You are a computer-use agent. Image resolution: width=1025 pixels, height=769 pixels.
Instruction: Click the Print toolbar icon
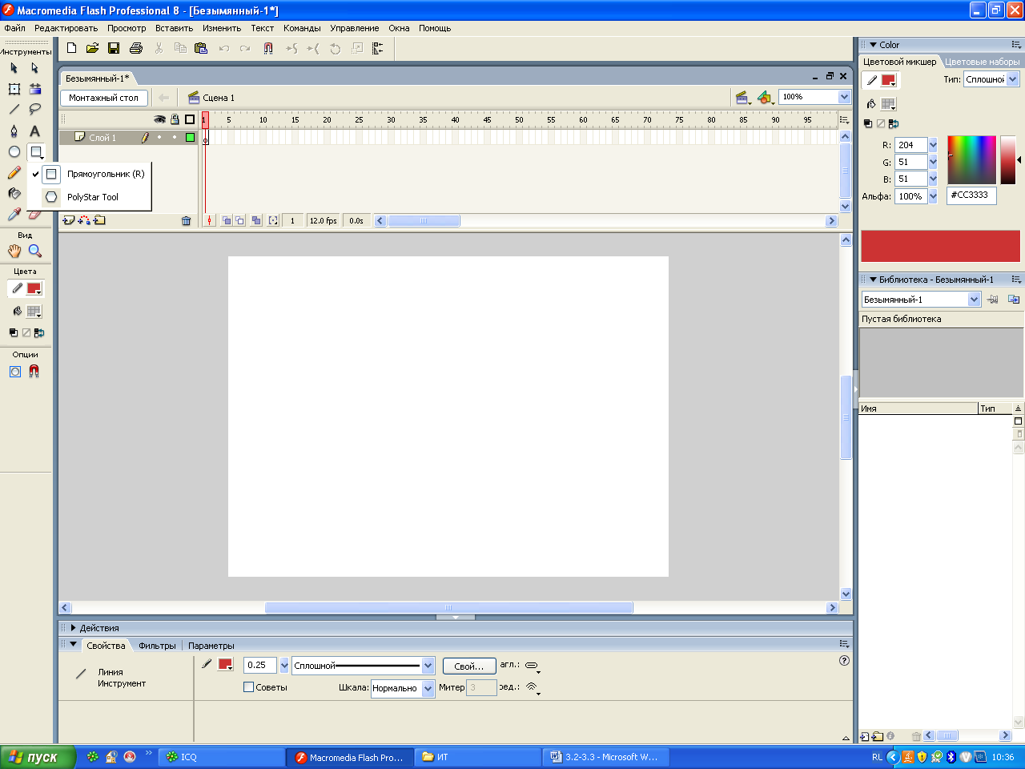[x=136, y=48]
